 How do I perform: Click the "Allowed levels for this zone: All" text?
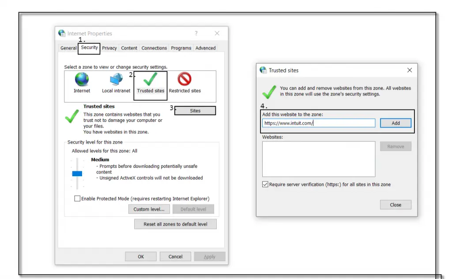(104, 151)
